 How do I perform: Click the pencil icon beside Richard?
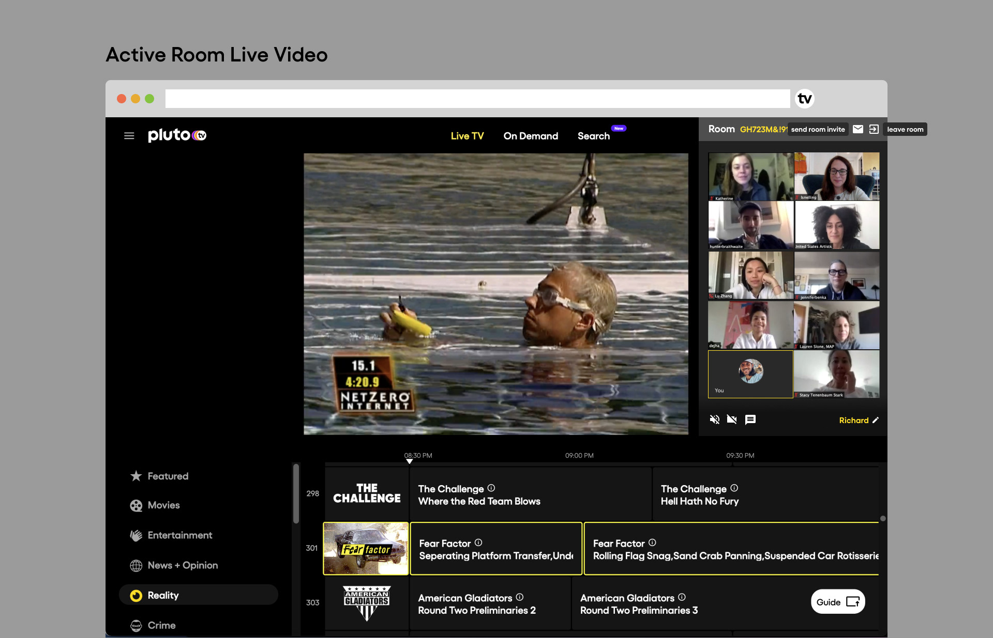pyautogui.click(x=875, y=421)
